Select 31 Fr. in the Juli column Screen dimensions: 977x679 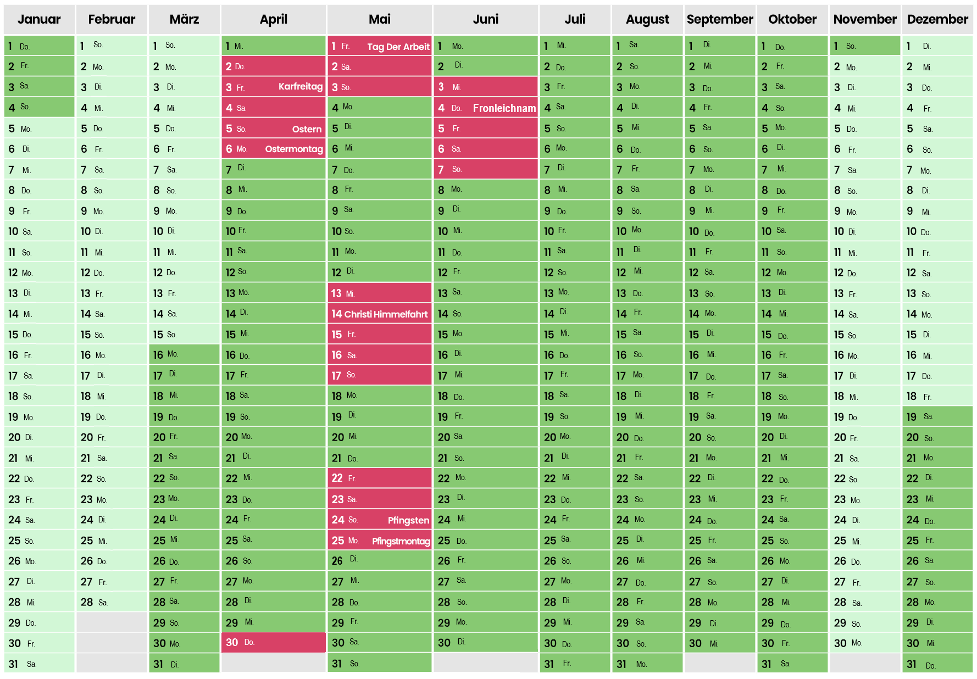pyautogui.click(x=575, y=664)
